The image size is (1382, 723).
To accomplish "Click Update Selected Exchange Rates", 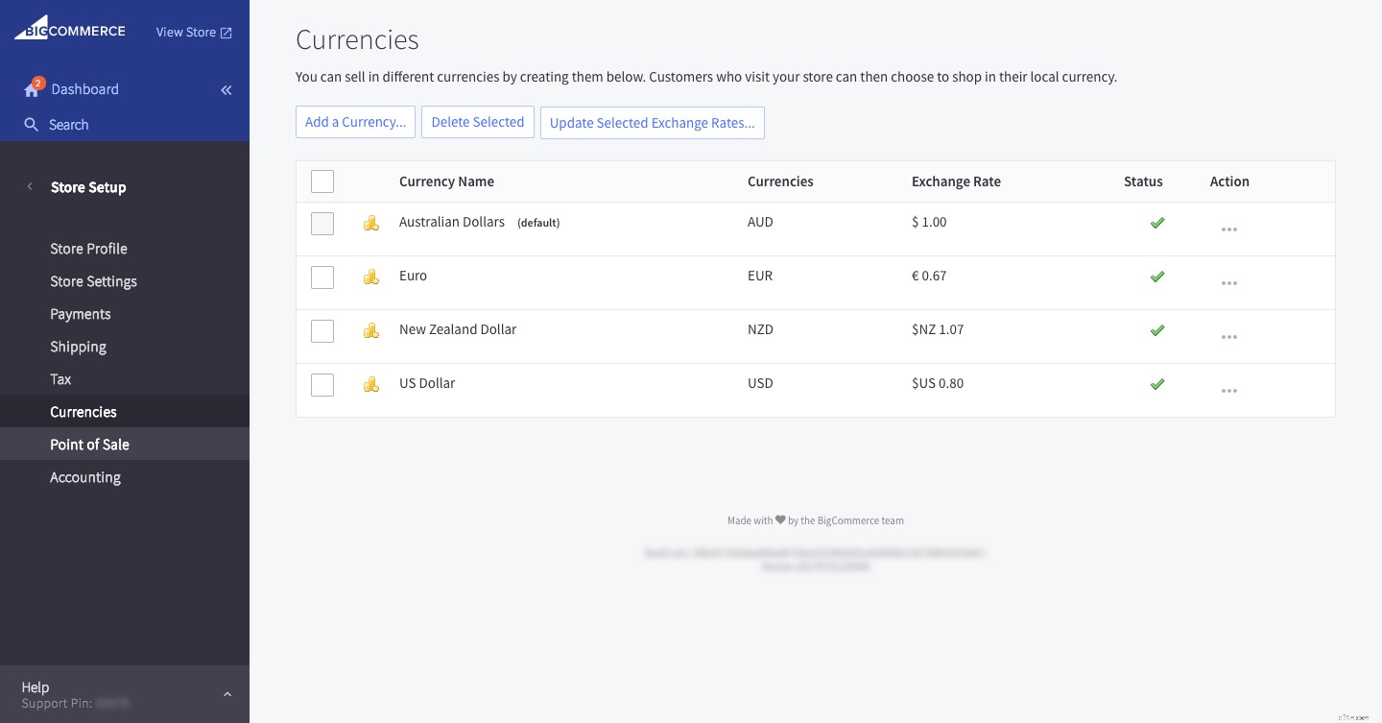I will pos(653,123).
